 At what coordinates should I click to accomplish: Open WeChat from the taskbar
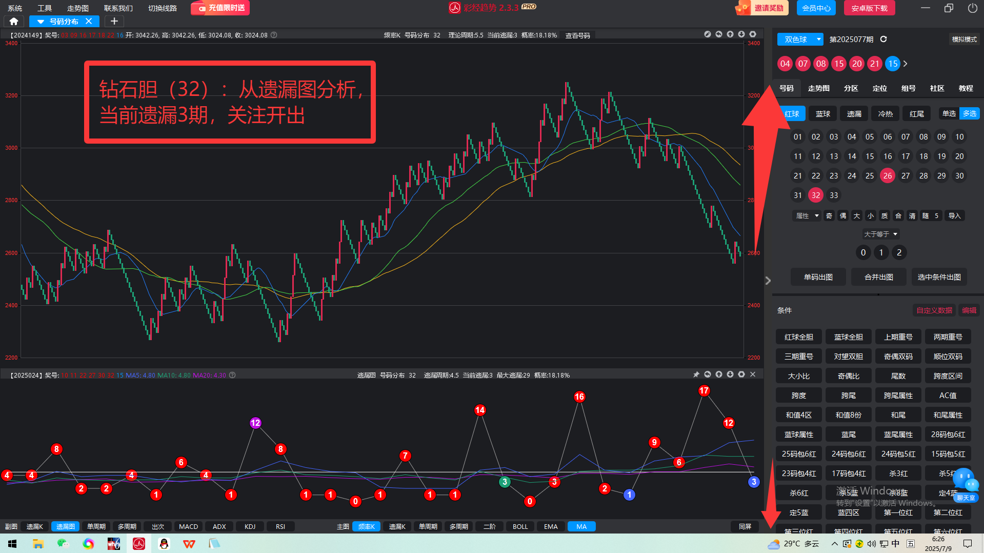point(63,544)
